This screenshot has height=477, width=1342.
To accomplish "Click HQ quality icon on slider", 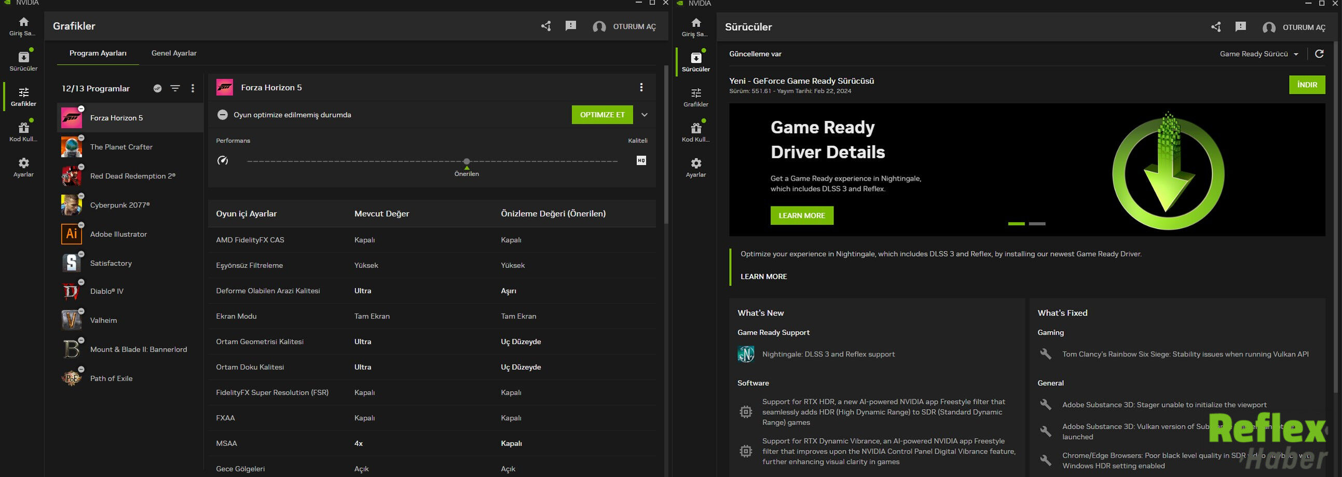I will point(641,160).
